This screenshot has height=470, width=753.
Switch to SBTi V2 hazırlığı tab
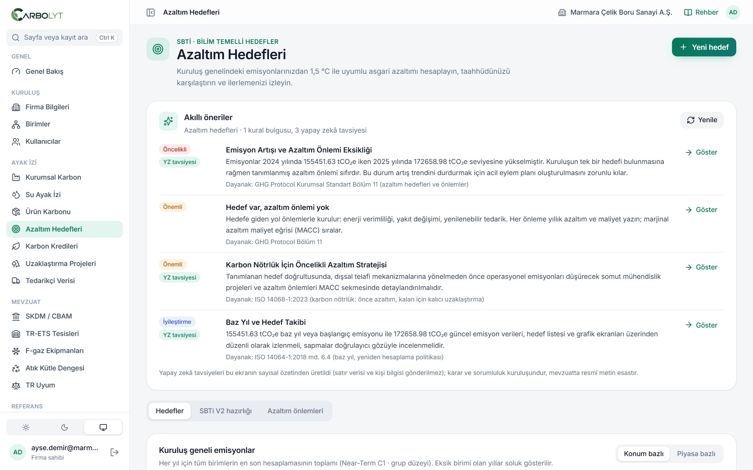pyautogui.click(x=226, y=411)
